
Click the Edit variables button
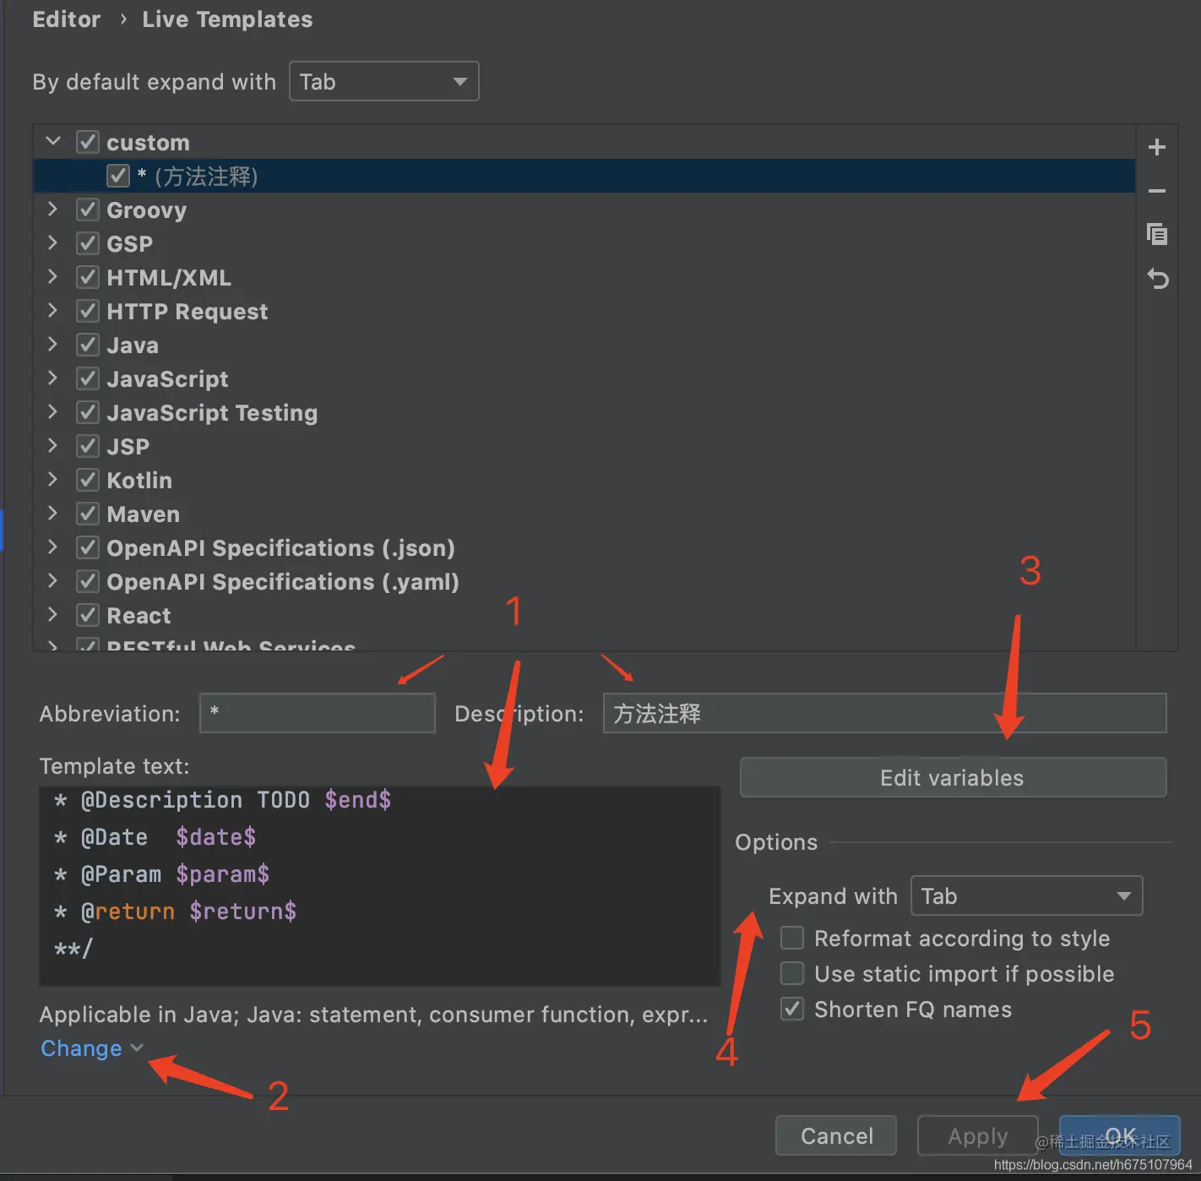[953, 777]
